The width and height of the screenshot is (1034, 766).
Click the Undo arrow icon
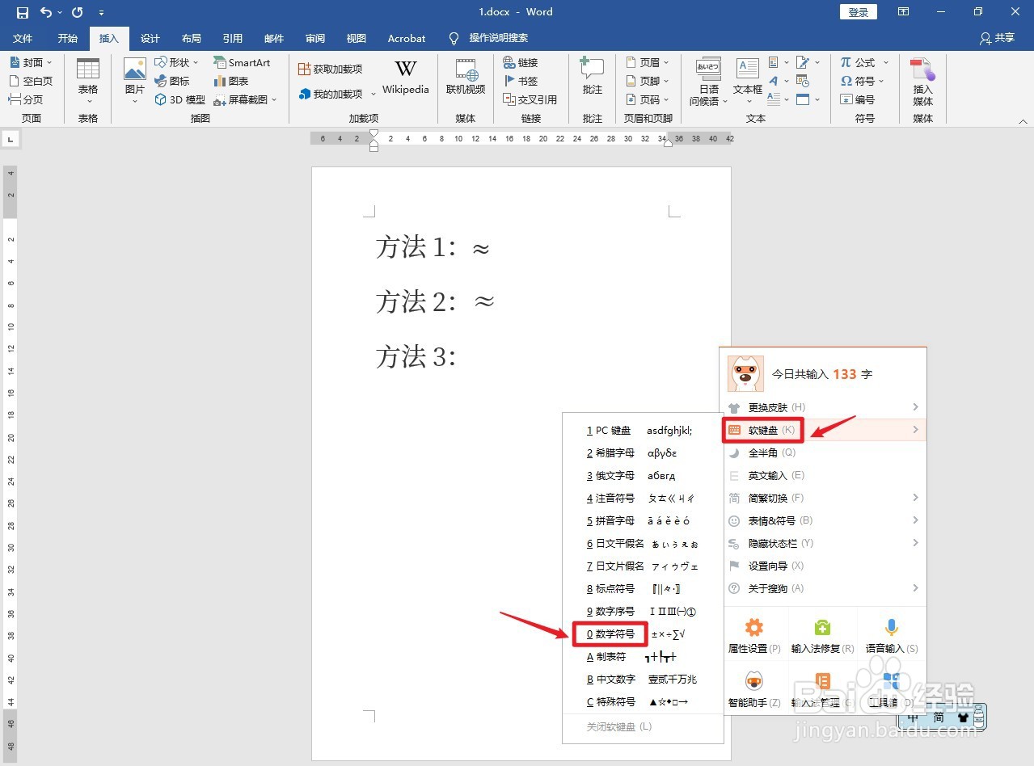click(46, 12)
